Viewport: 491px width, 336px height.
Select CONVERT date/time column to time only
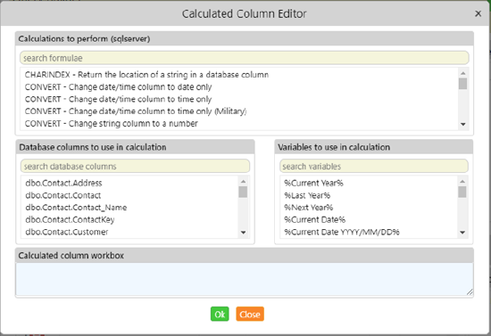[118, 99]
